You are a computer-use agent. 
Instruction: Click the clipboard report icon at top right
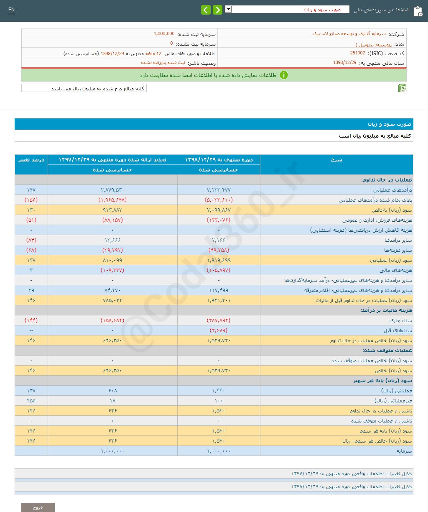418,11
